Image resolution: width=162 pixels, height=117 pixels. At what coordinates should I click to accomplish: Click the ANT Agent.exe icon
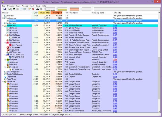(8, 52)
